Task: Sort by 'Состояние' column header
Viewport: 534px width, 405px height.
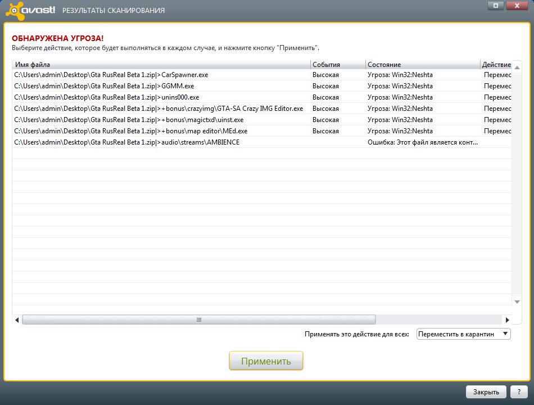Action: coord(423,65)
